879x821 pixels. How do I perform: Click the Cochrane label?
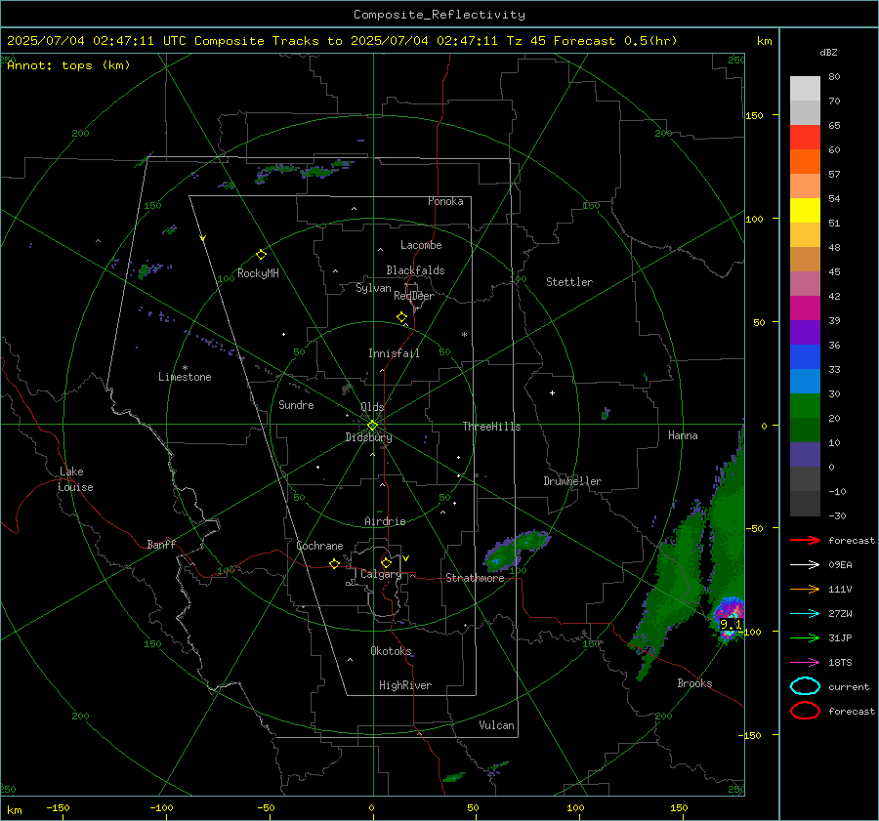tap(319, 546)
